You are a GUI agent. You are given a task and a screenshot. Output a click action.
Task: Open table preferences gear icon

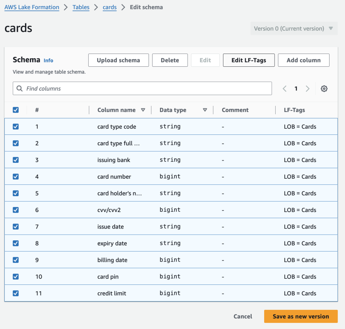[x=324, y=89]
